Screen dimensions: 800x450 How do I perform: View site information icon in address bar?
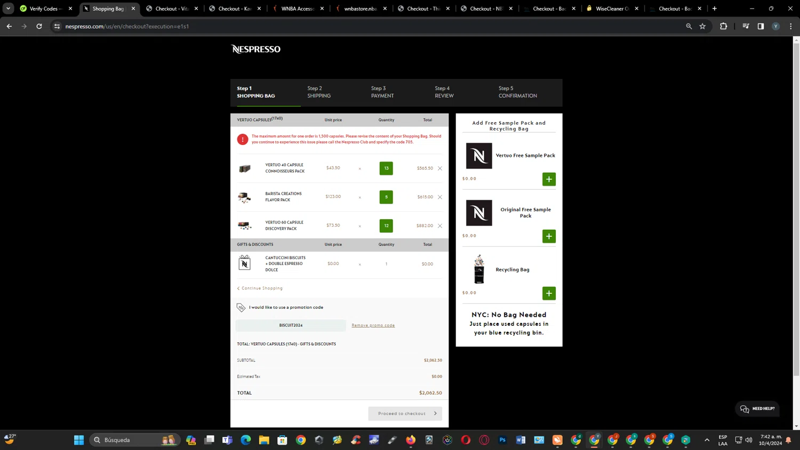click(57, 26)
